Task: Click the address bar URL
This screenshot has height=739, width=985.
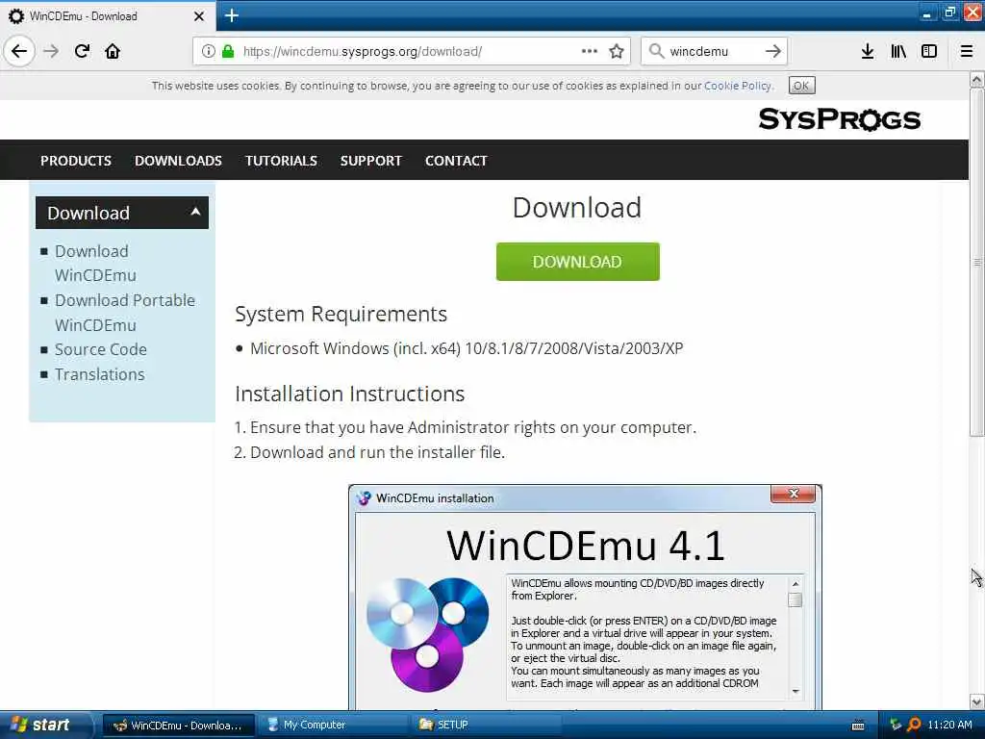Action: [363, 52]
